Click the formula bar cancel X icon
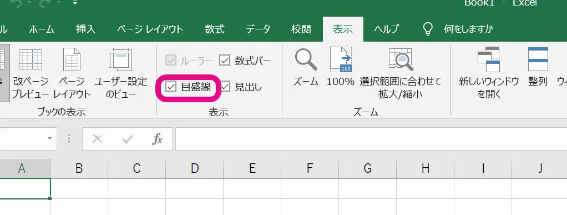The width and height of the screenshot is (567, 215). 98,139
